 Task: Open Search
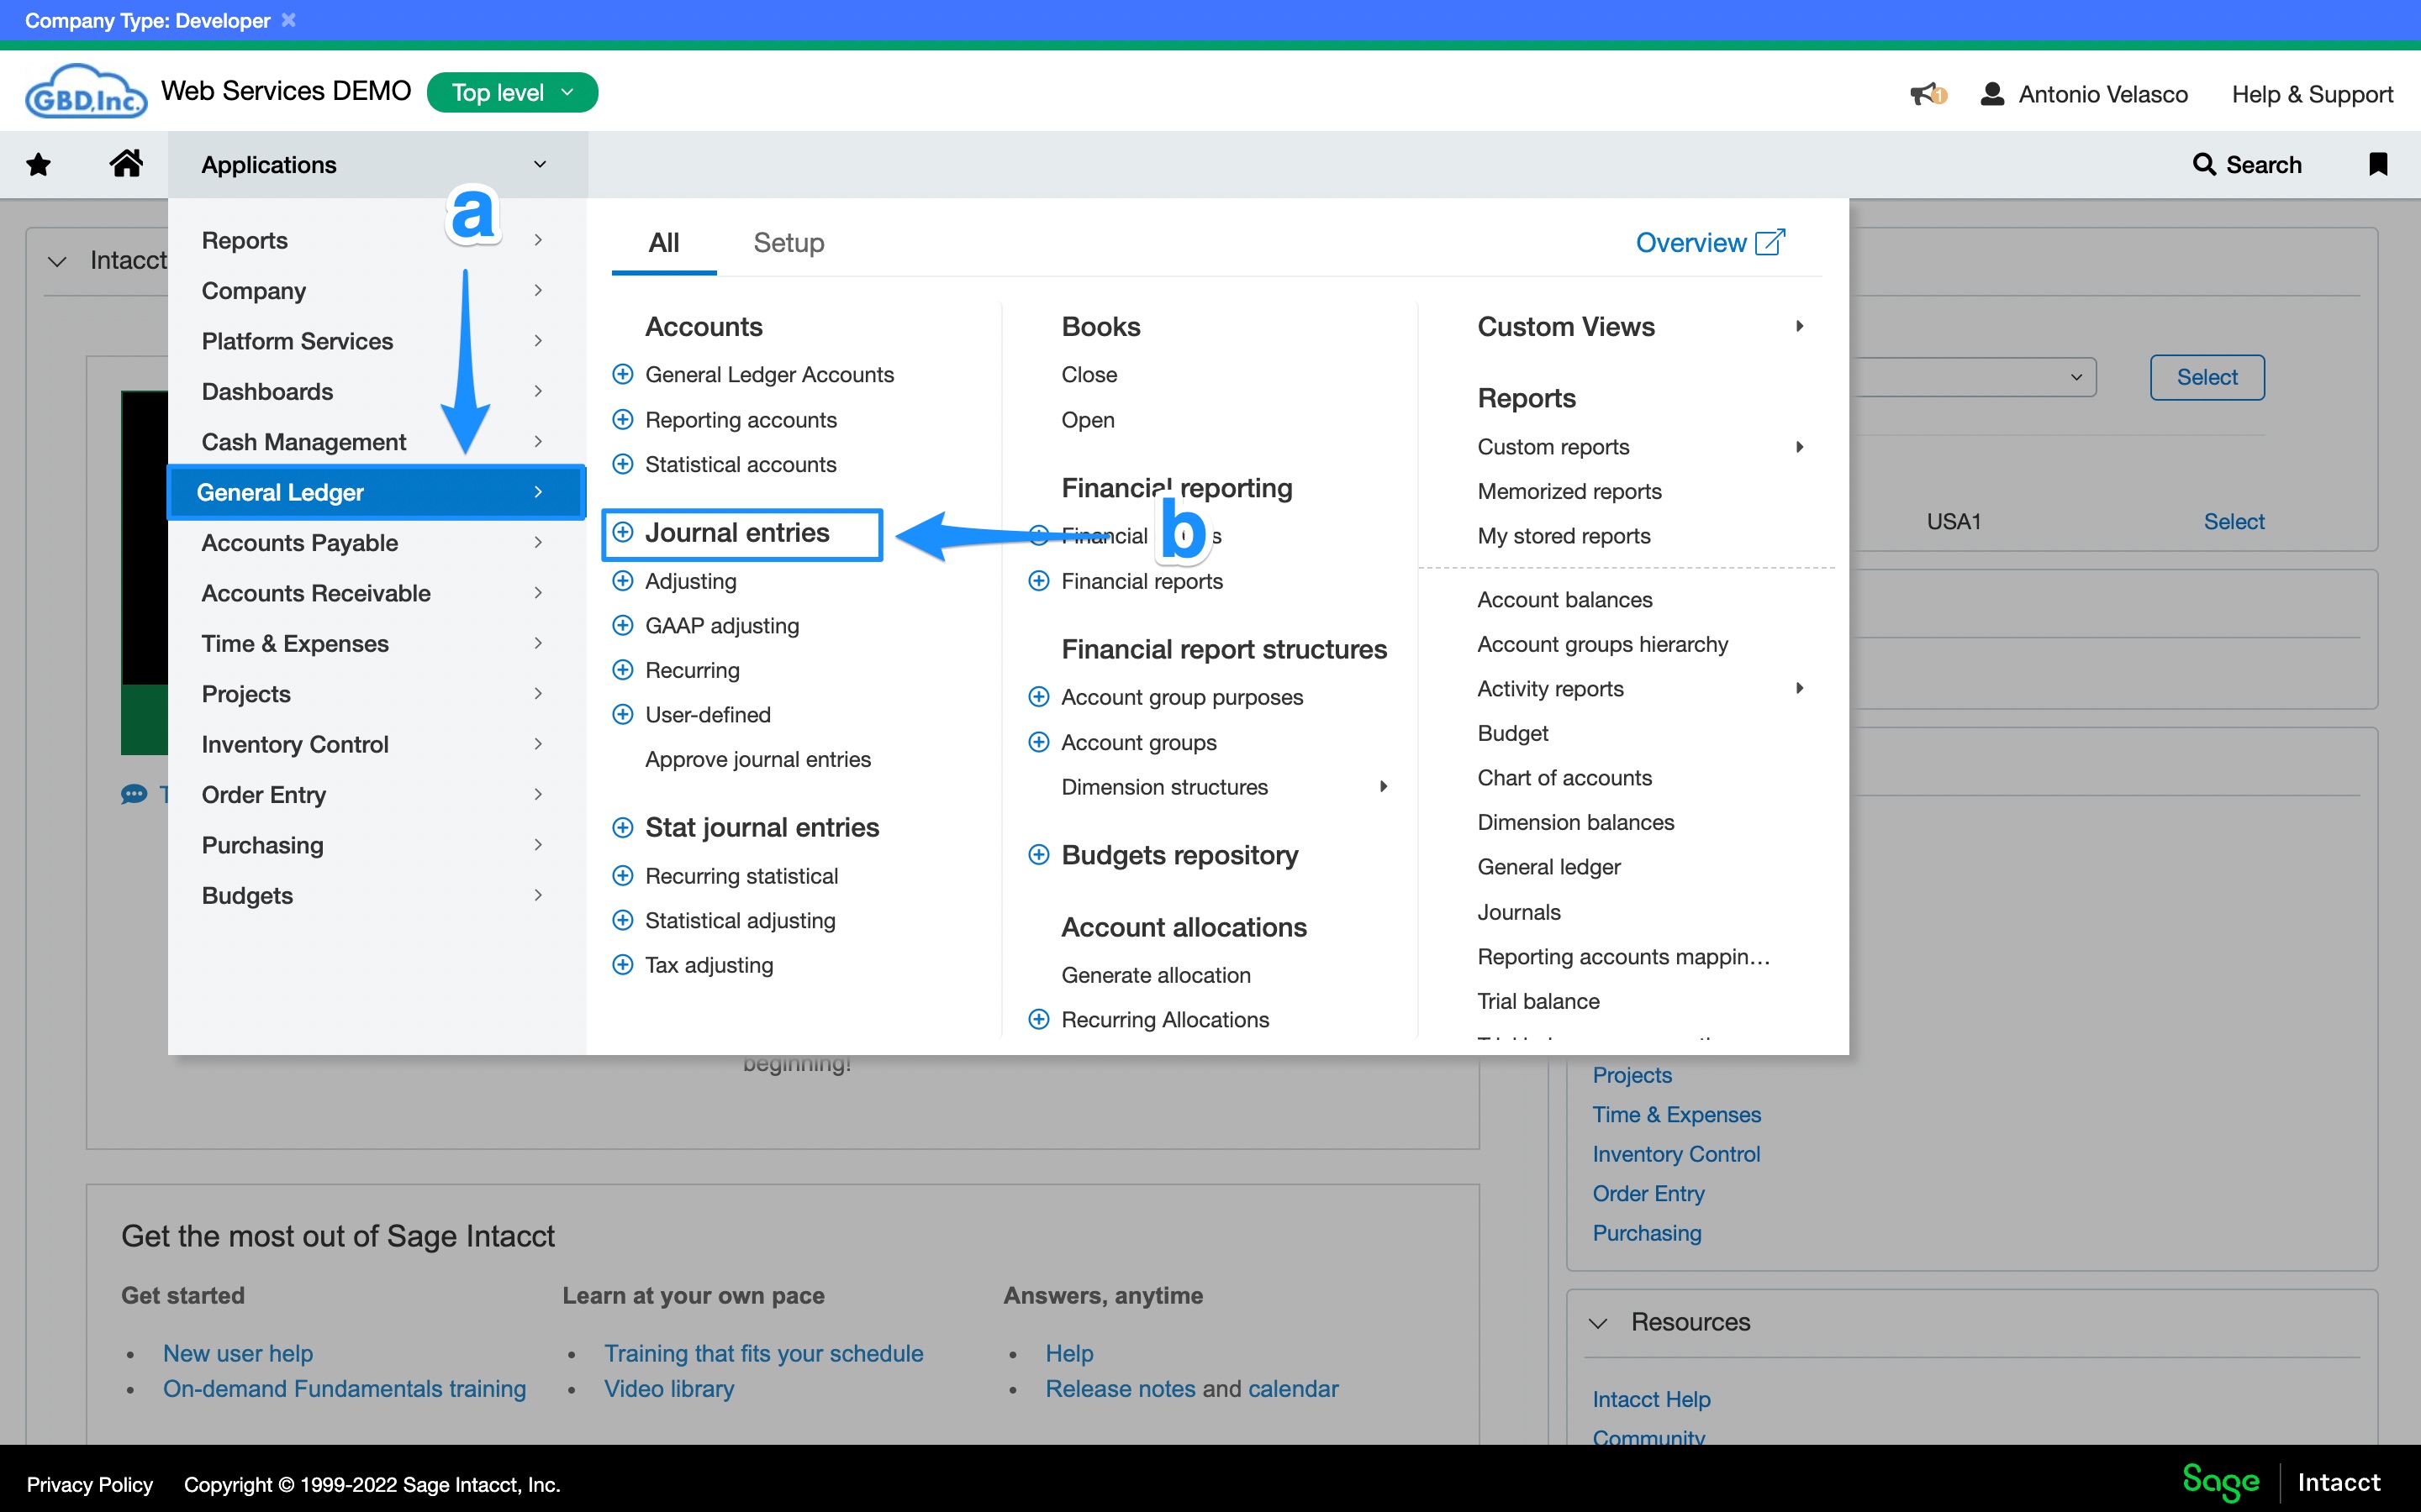point(2248,164)
